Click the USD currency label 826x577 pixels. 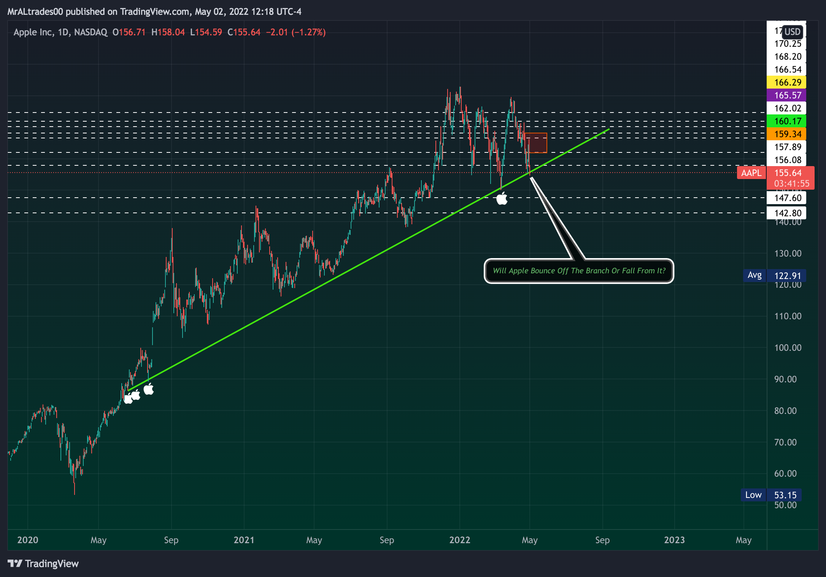[x=793, y=32]
